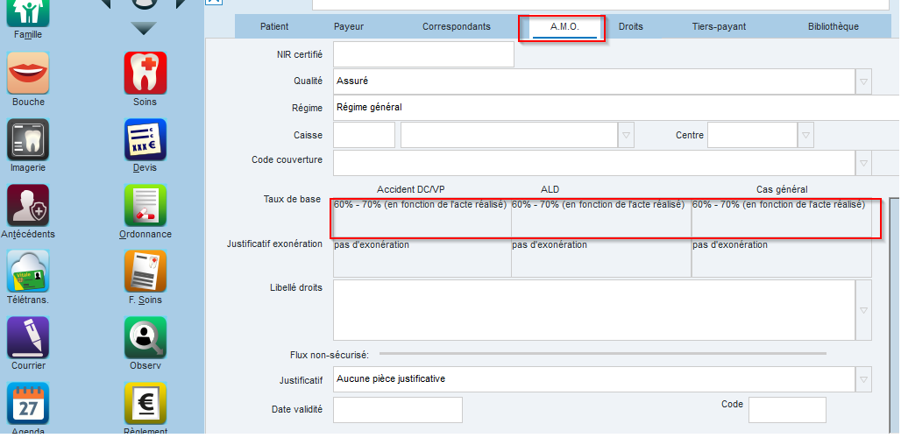
Task: Expand the Centre dropdown arrow
Action: (806, 136)
